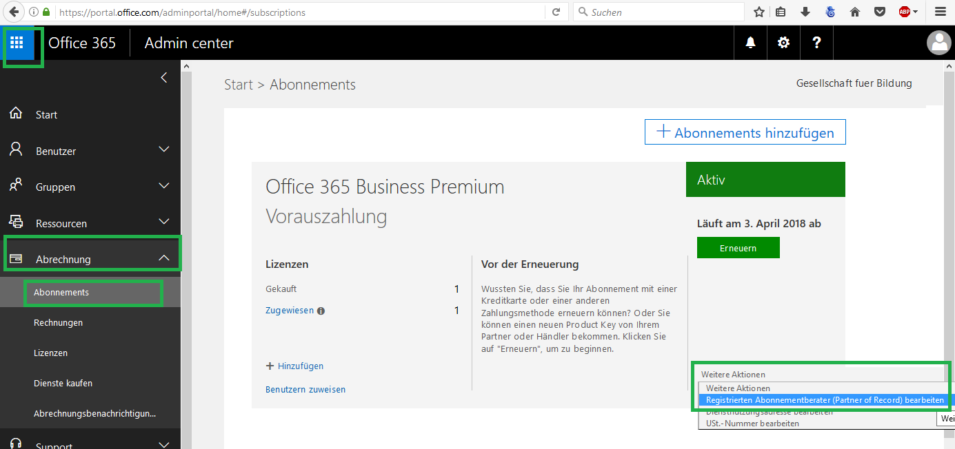Open the user profile avatar
Screen dimensions: 955x449
(x=938, y=43)
